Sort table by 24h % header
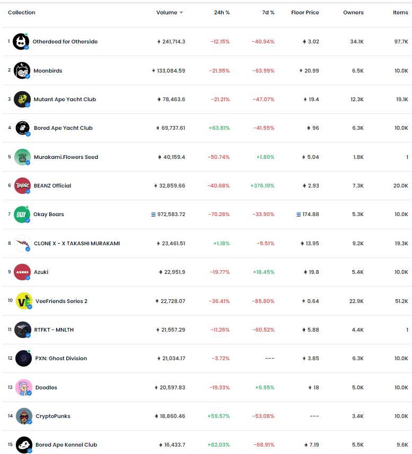Viewport: 412px width, 454px height. pos(222,13)
